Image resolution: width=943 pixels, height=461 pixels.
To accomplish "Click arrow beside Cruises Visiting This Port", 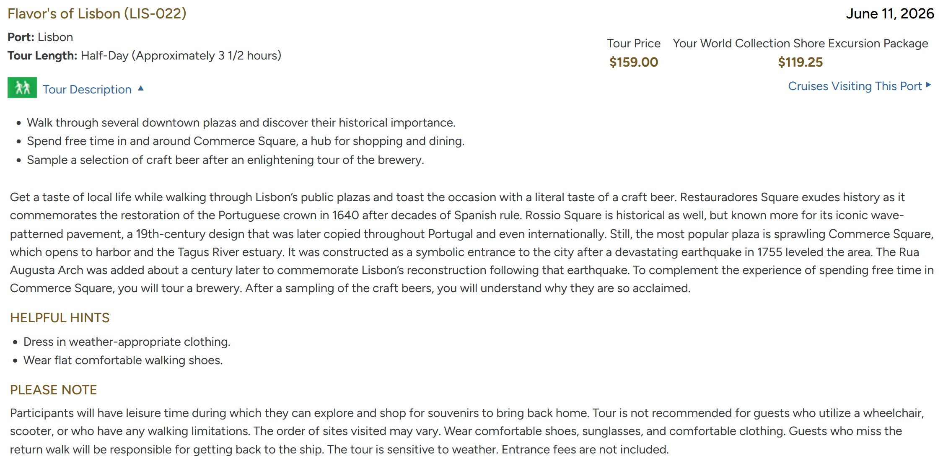I will pos(928,85).
